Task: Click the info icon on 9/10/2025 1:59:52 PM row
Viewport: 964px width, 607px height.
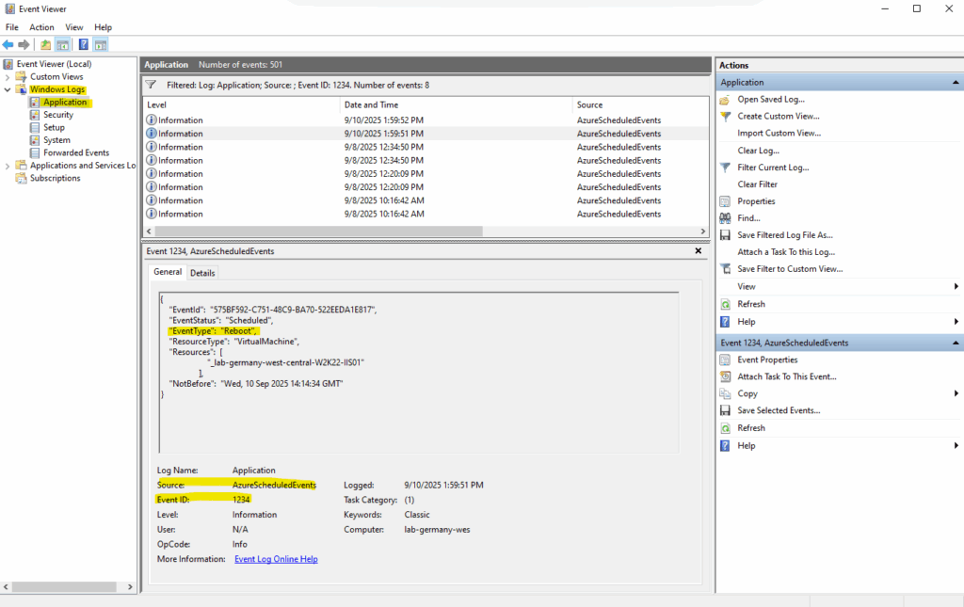Action: tap(152, 120)
